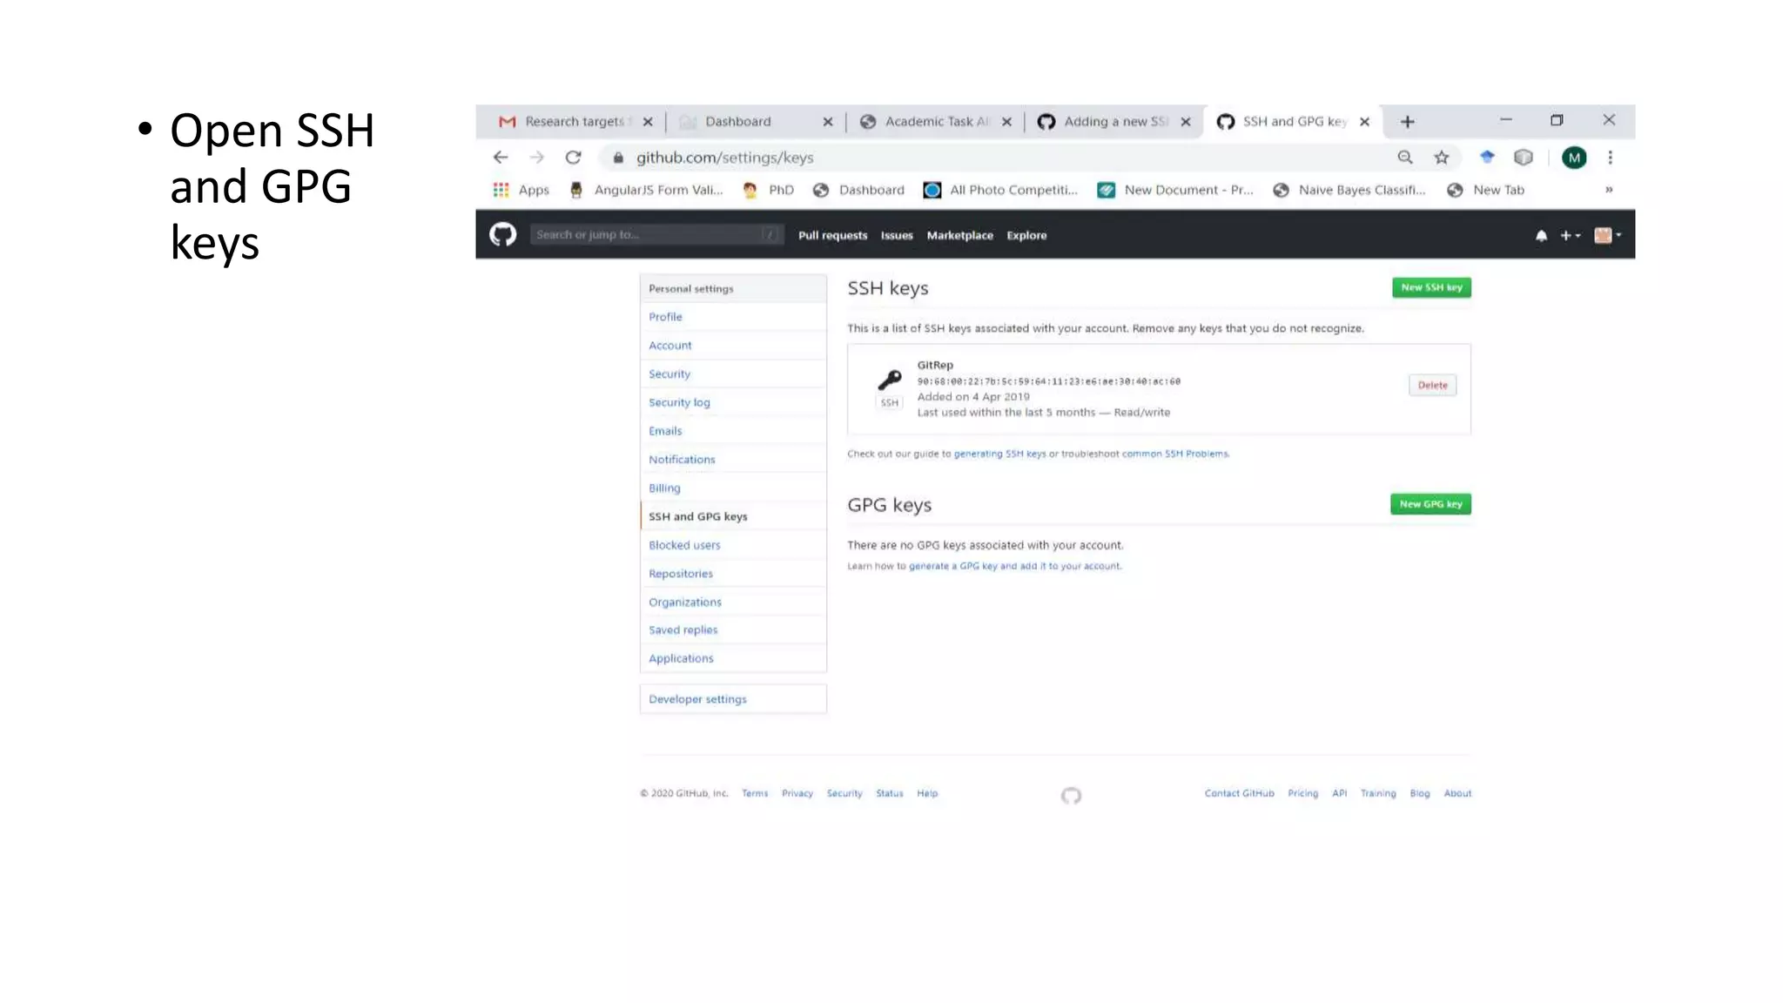Image resolution: width=1783 pixels, height=1003 pixels.
Task: Click the gray cube extension icon
Action: coord(1523,158)
